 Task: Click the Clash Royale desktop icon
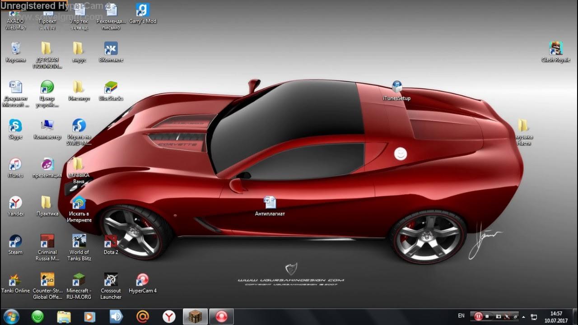pyautogui.click(x=555, y=49)
